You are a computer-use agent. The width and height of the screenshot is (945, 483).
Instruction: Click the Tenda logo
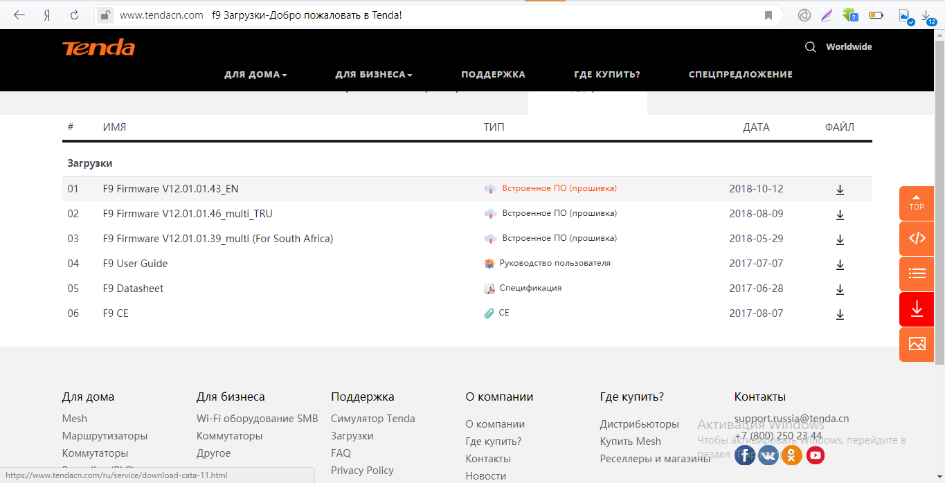pyautogui.click(x=98, y=48)
